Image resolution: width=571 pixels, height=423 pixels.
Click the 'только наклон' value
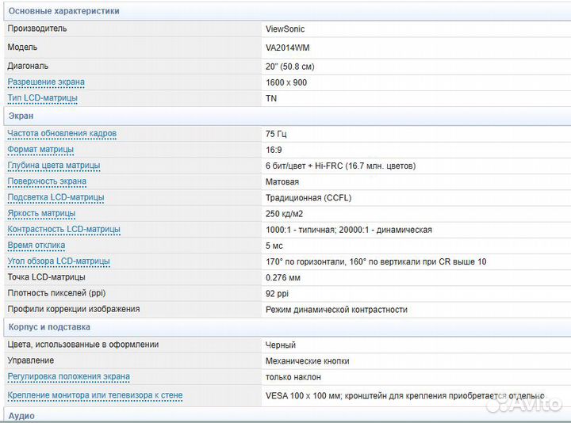pos(293,377)
